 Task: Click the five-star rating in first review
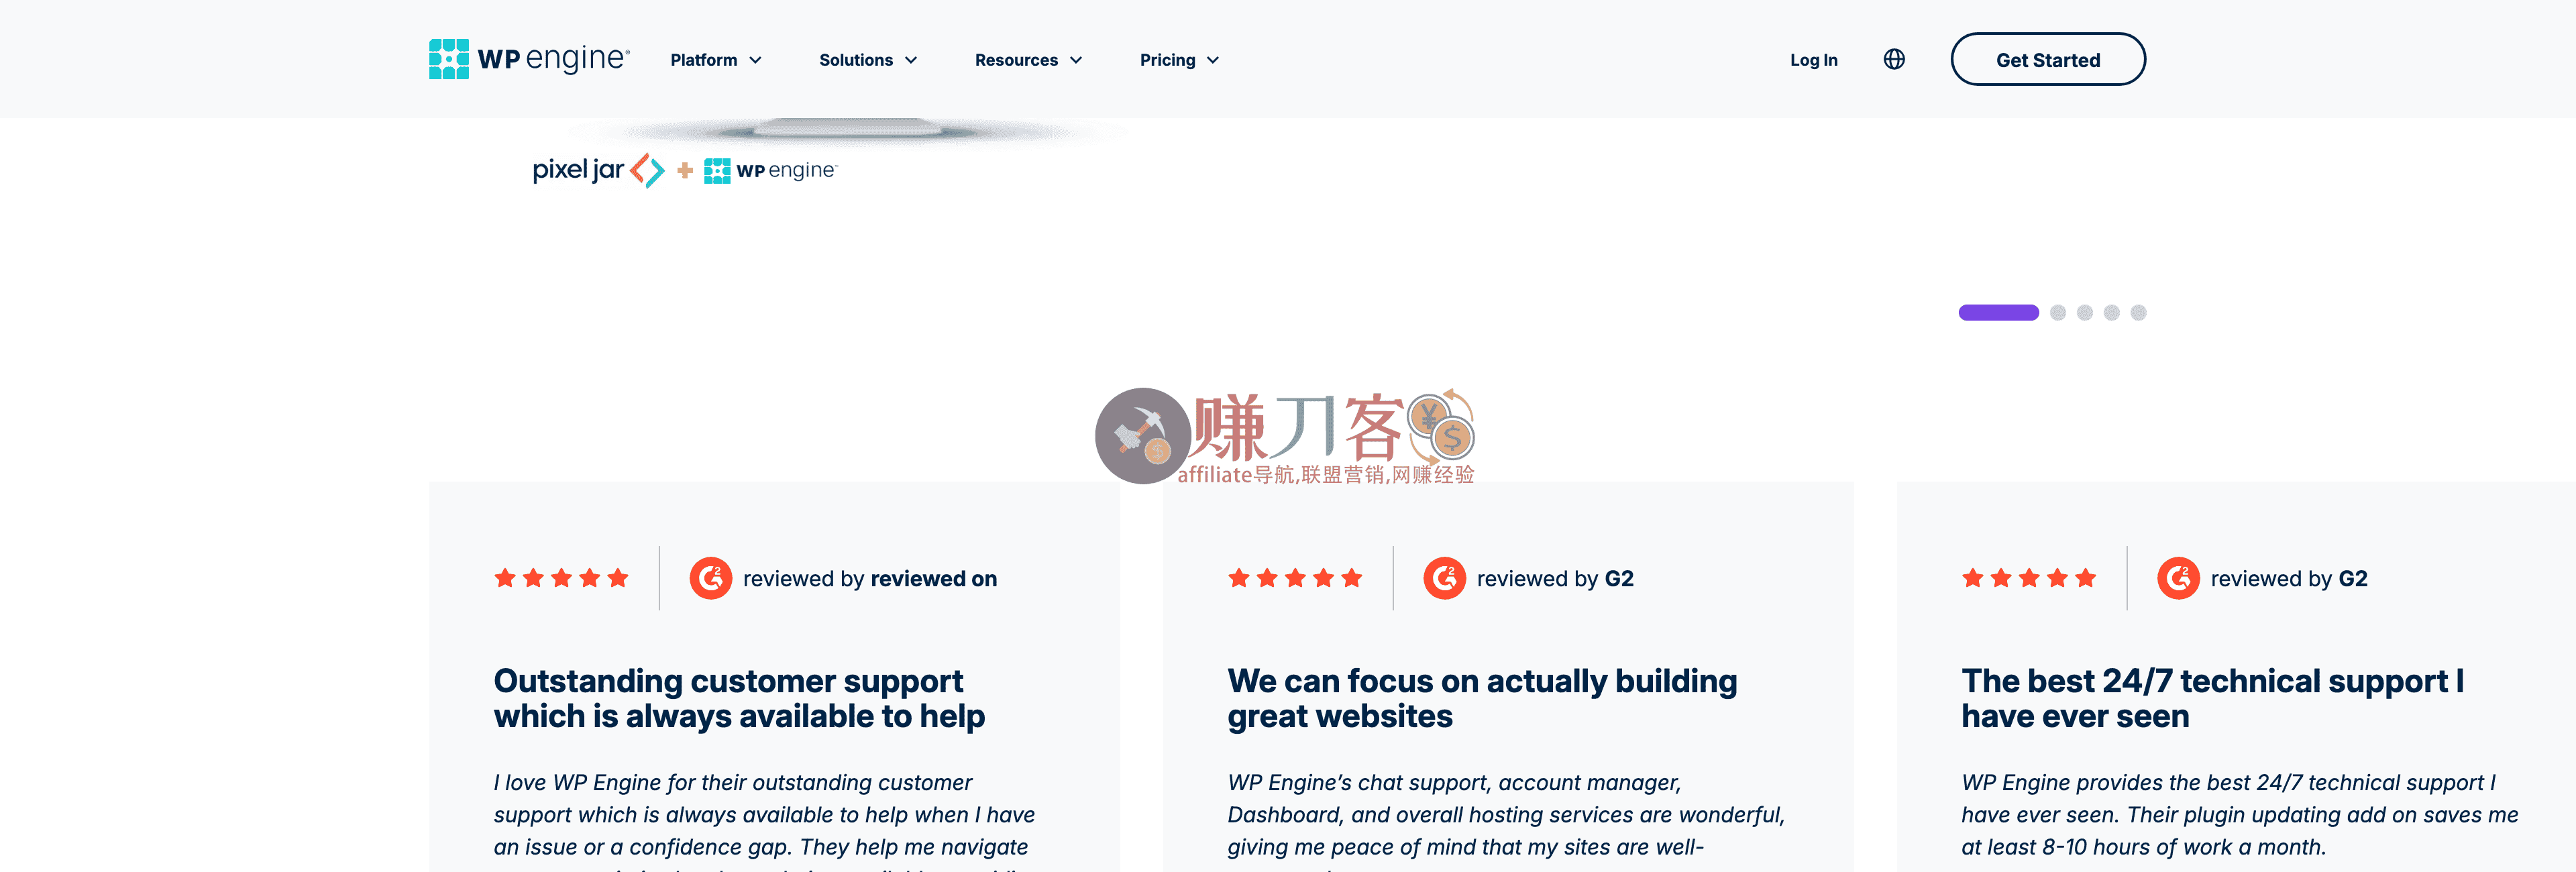pos(561,578)
